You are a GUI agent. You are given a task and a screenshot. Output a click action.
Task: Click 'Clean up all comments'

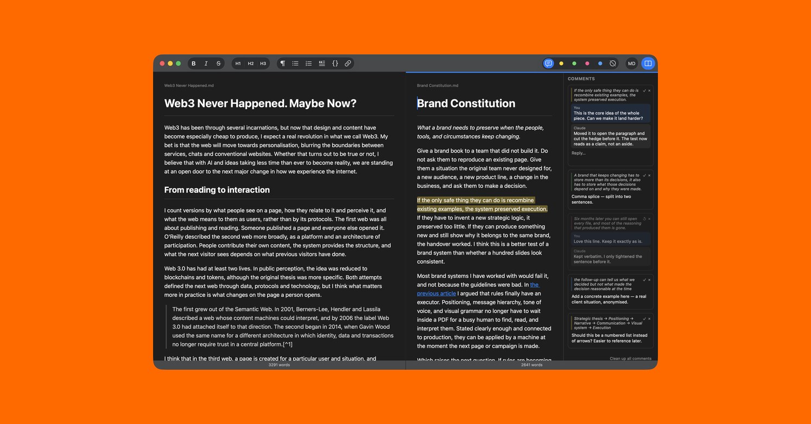(x=630, y=358)
